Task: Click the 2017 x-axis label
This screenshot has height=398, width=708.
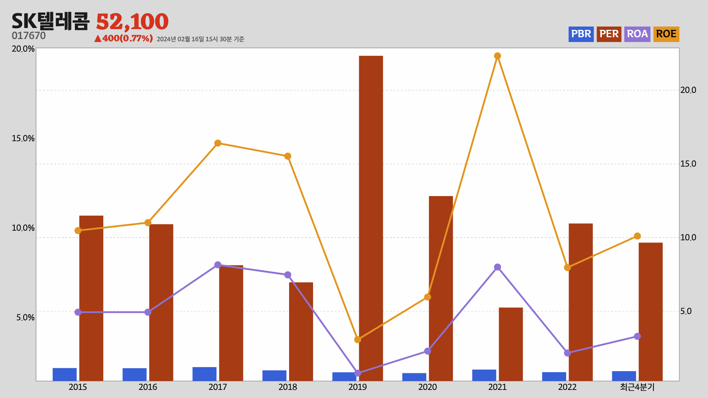Action: pyautogui.click(x=218, y=387)
